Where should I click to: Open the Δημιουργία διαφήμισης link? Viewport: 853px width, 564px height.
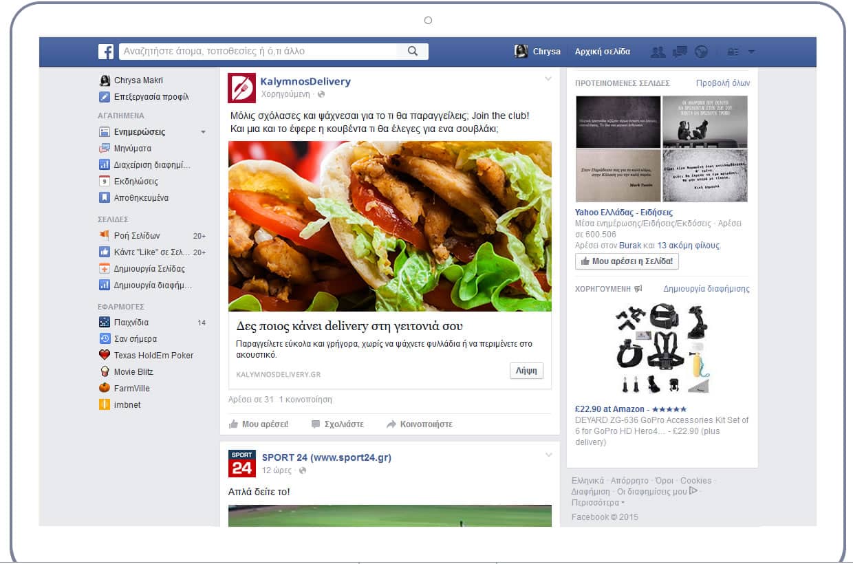click(706, 289)
